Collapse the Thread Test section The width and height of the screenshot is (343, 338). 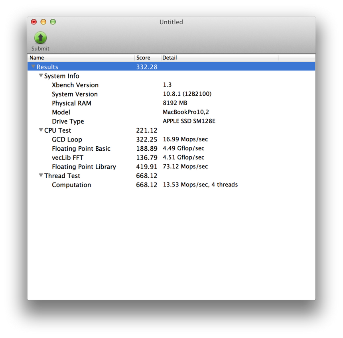pos(41,175)
